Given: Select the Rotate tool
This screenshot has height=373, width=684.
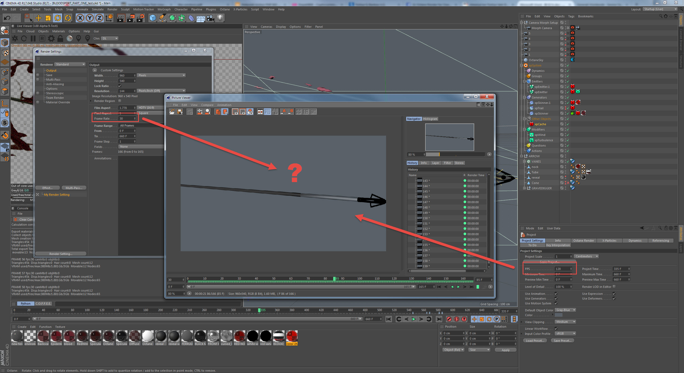Looking at the screenshot, I should (58, 18).
